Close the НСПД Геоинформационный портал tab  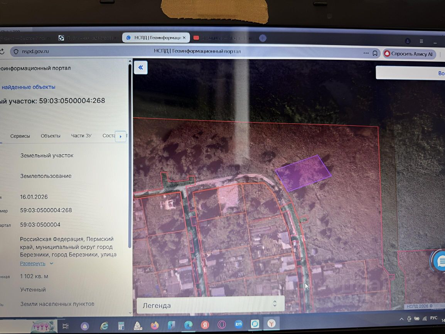pyautogui.click(x=184, y=38)
